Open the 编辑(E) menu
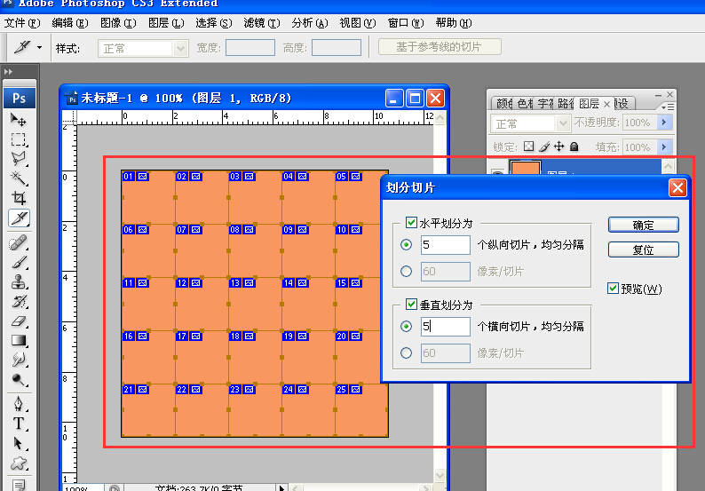705x491 pixels. point(69,22)
